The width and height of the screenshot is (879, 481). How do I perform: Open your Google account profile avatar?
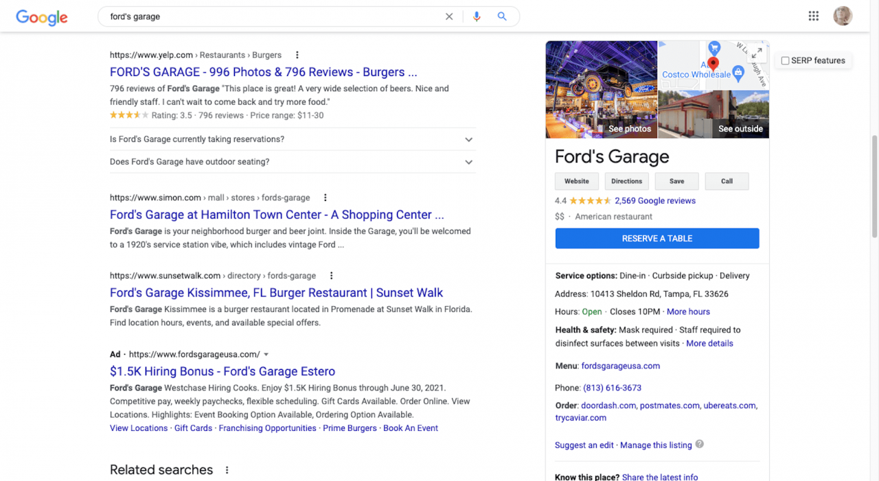point(843,15)
